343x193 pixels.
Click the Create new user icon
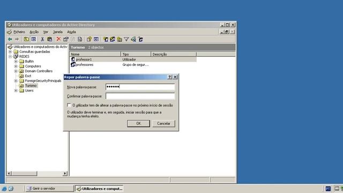coord(106,39)
